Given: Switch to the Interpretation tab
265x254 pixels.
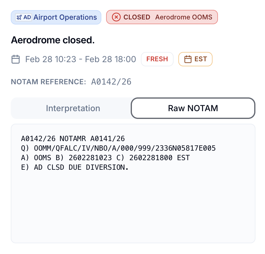Looking at the screenshot, I should (x=73, y=108).
